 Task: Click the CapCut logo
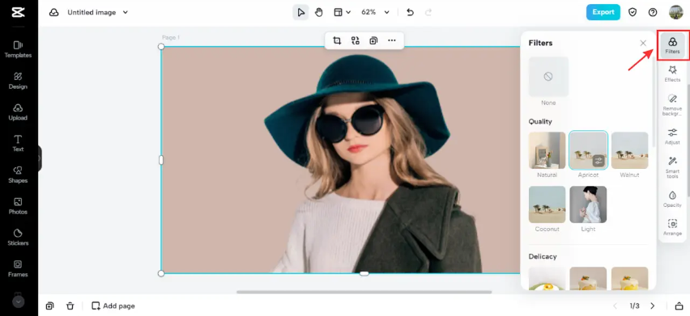click(18, 12)
